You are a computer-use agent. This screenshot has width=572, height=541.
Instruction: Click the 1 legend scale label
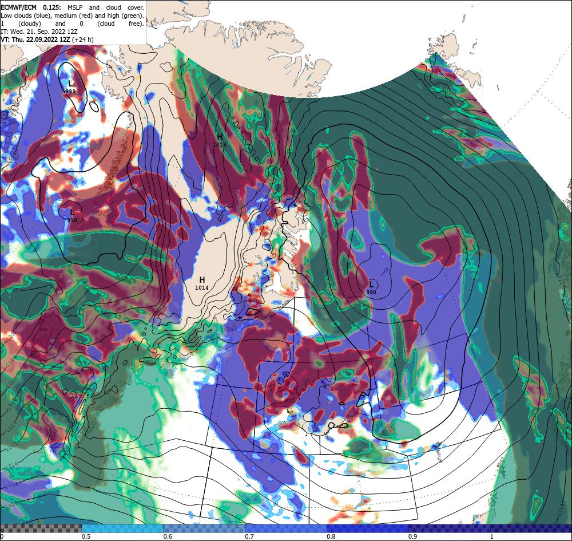click(x=492, y=536)
